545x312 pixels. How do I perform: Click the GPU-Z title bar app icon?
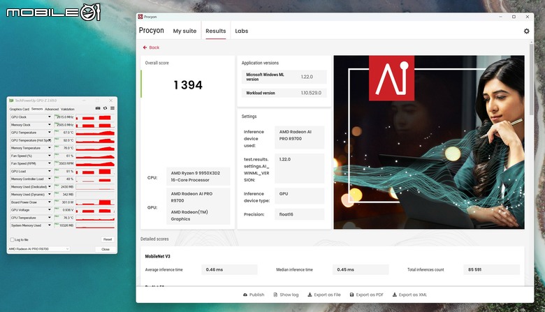coord(11,101)
